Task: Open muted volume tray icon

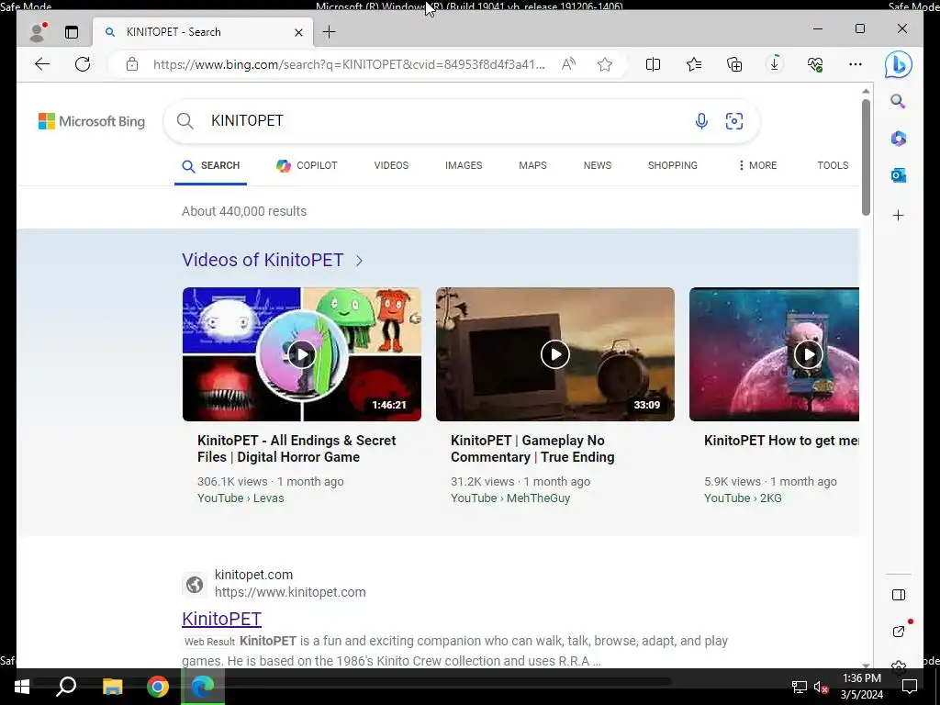Action: tap(821, 687)
